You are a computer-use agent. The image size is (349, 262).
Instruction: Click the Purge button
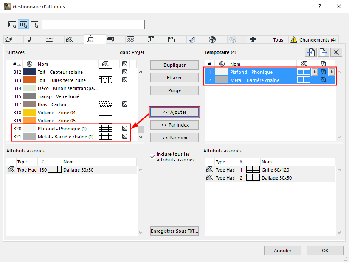tap(174, 90)
